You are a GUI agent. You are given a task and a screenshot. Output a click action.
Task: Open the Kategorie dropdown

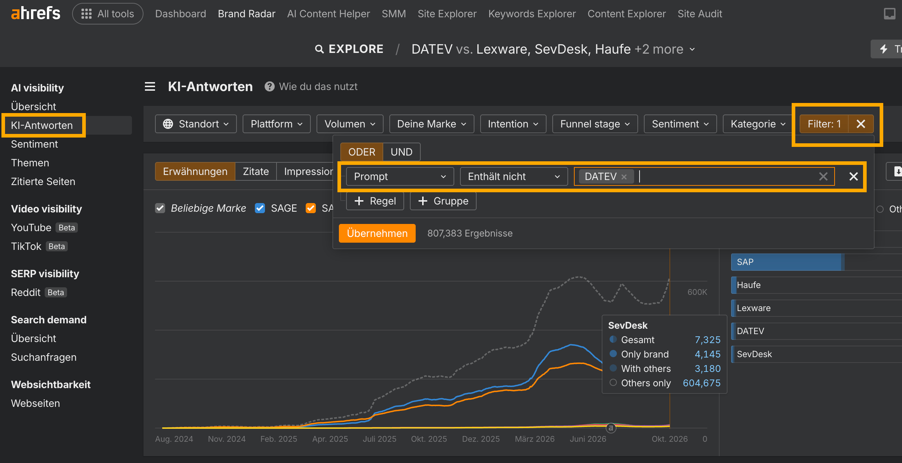point(757,124)
